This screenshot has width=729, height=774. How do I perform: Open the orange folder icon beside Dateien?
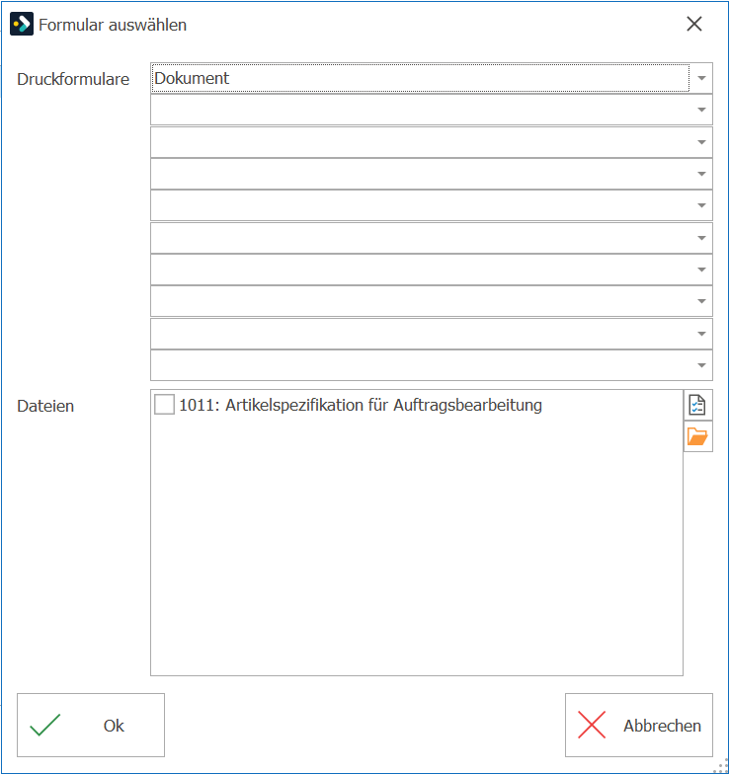coord(697,436)
